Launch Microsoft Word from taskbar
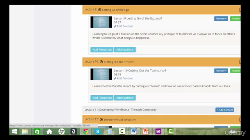Viewport: 250px width, 140px height. (134, 131)
